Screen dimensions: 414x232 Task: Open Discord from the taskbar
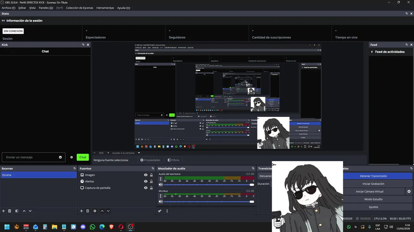click(x=83, y=227)
